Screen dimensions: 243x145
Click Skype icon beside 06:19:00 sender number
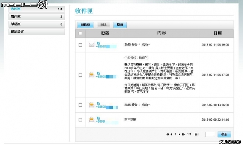click(x=98, y=43)
